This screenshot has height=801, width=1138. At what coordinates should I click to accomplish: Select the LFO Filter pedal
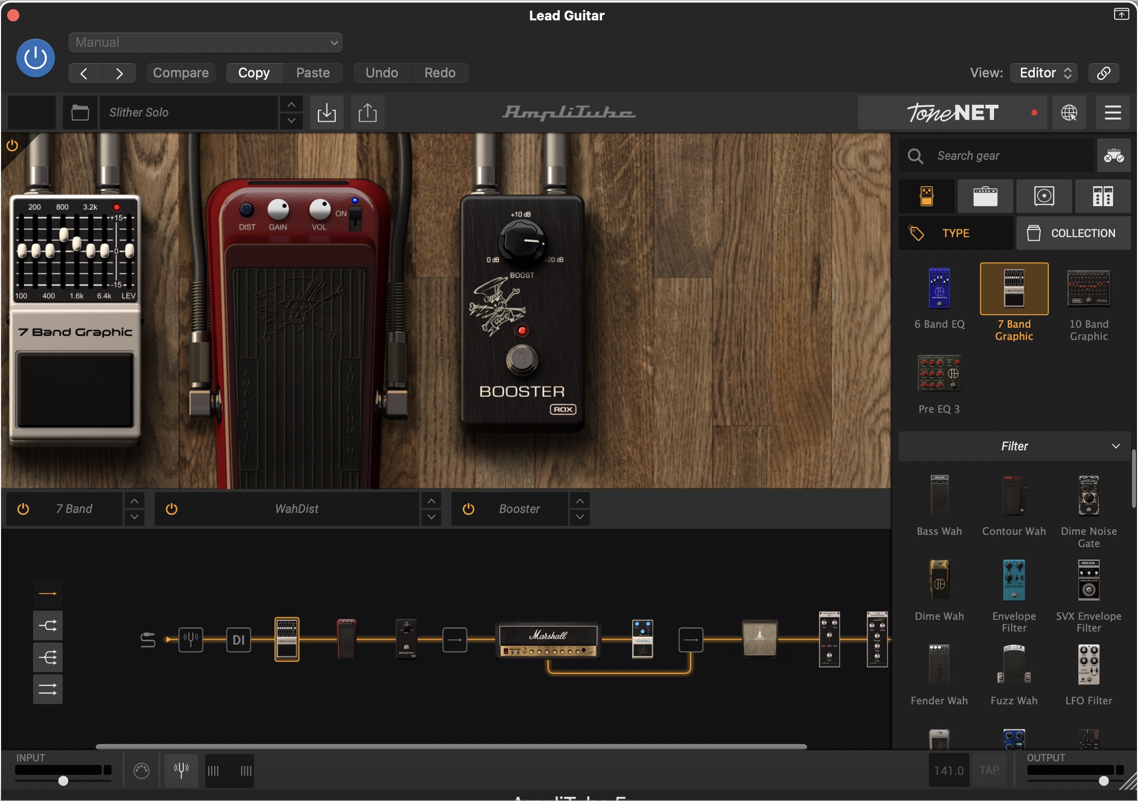pos(1089,665)
